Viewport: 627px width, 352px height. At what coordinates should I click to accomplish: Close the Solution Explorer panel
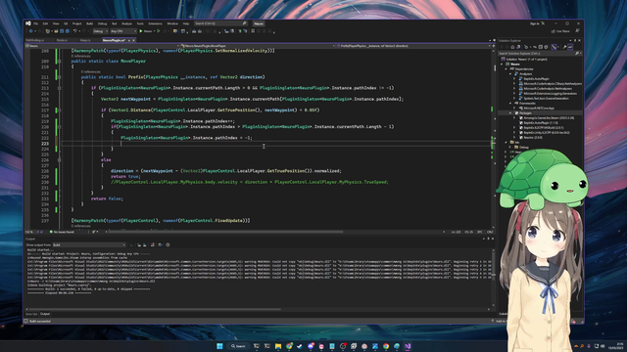[x=579, y=41]
